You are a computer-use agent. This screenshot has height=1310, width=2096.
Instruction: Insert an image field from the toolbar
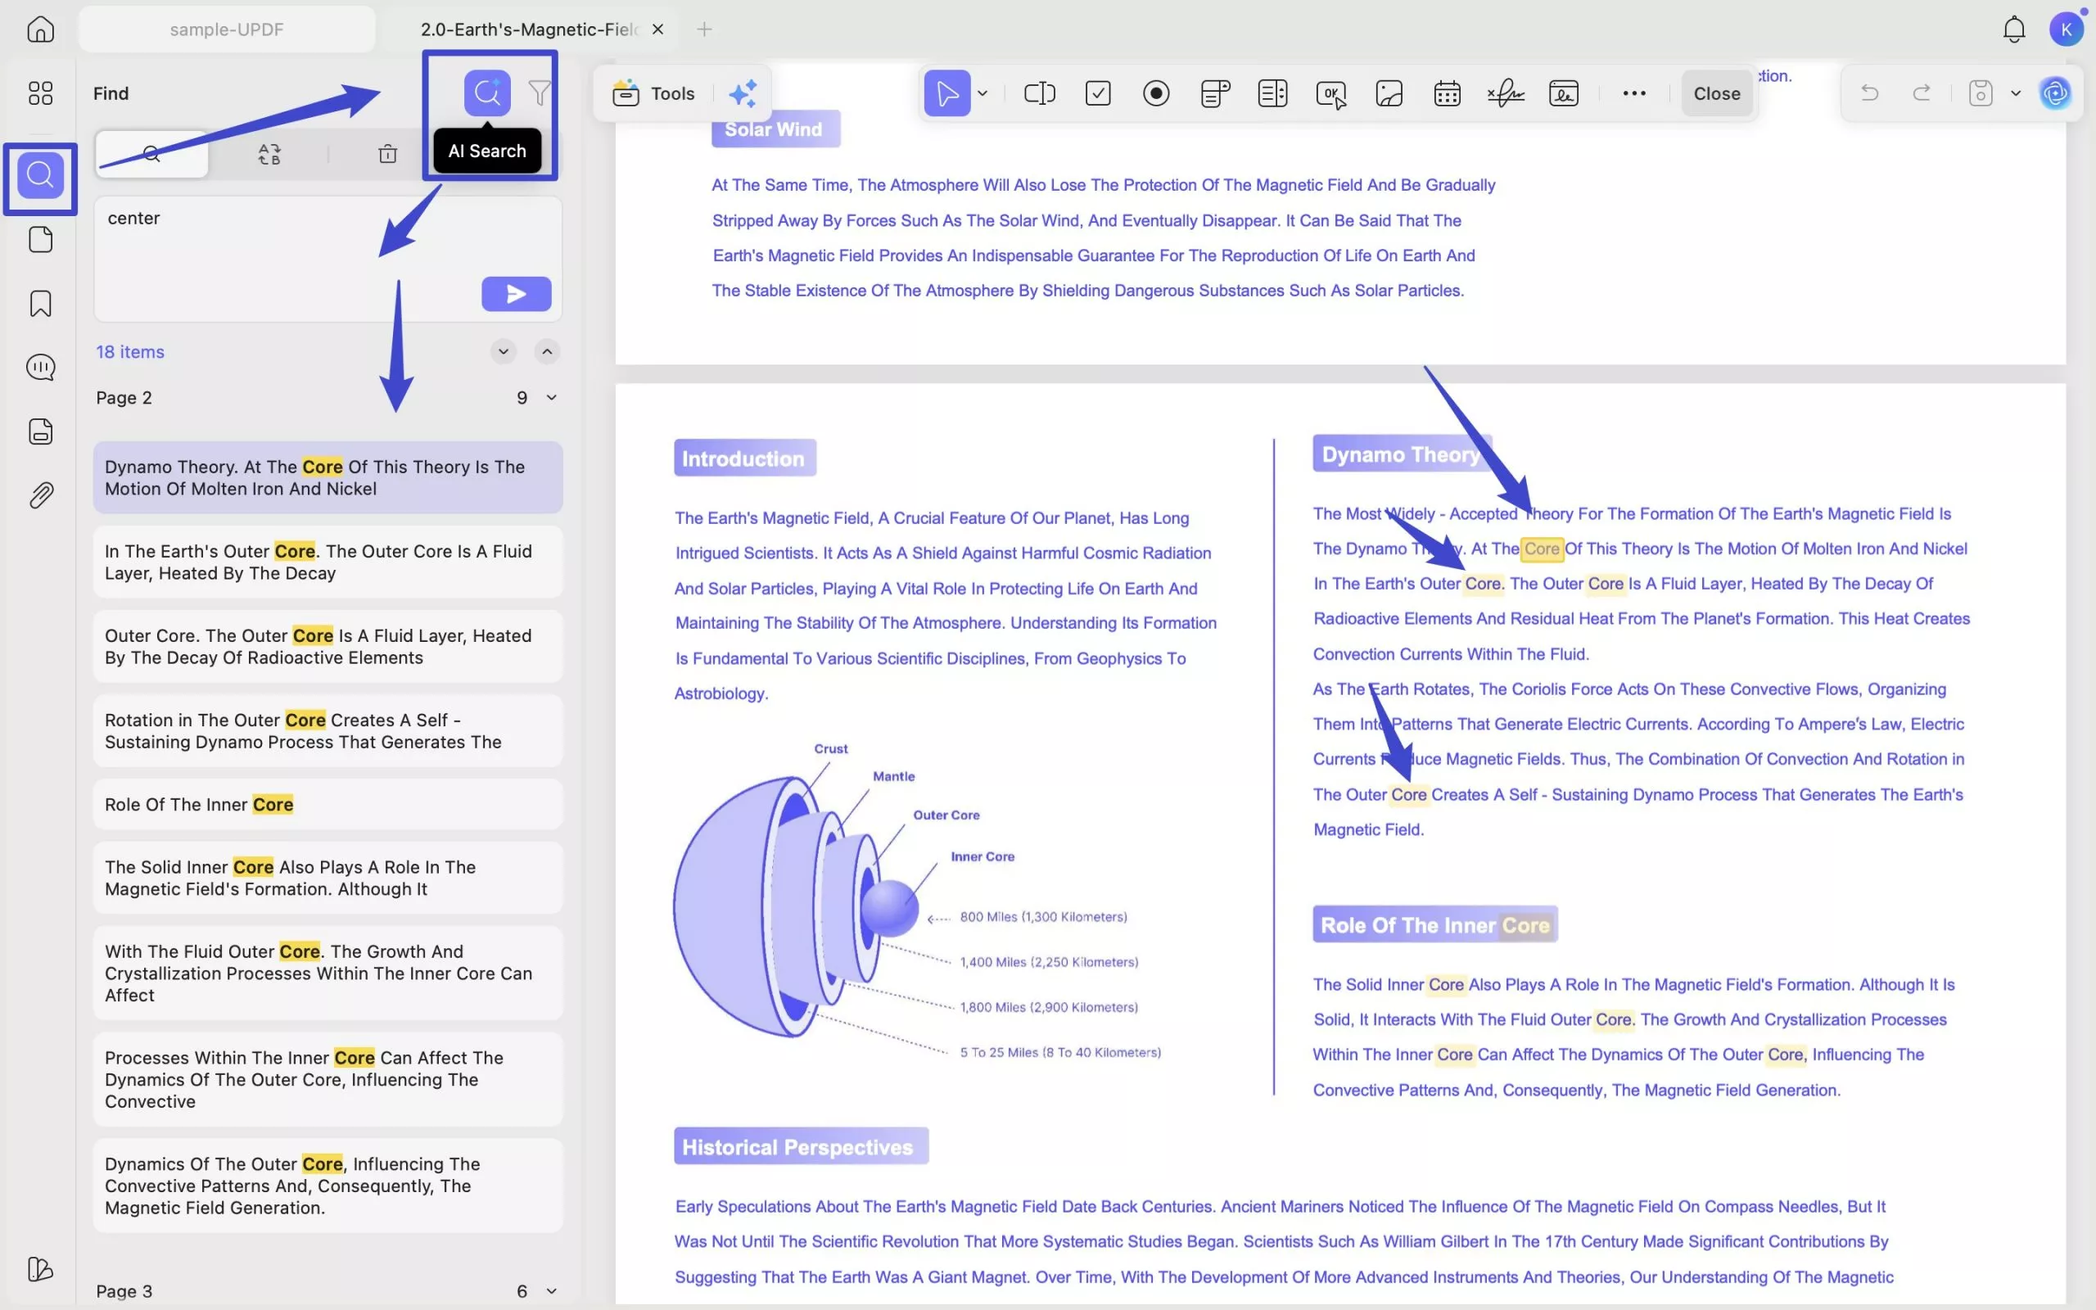tap(1388, 93)
